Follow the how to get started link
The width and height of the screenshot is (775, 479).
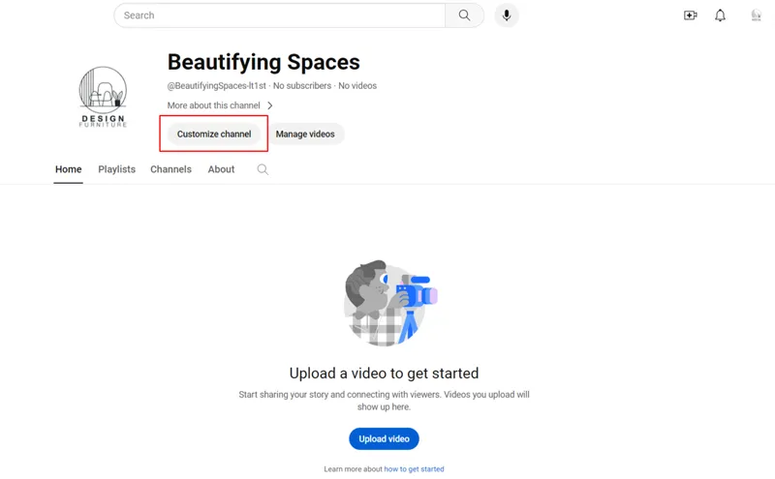tap(415, 469)
